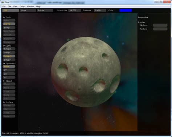This screenshot has width=172, height=137.
Task: Switch to Move mode in the top bar
Action: click(28, 10)
